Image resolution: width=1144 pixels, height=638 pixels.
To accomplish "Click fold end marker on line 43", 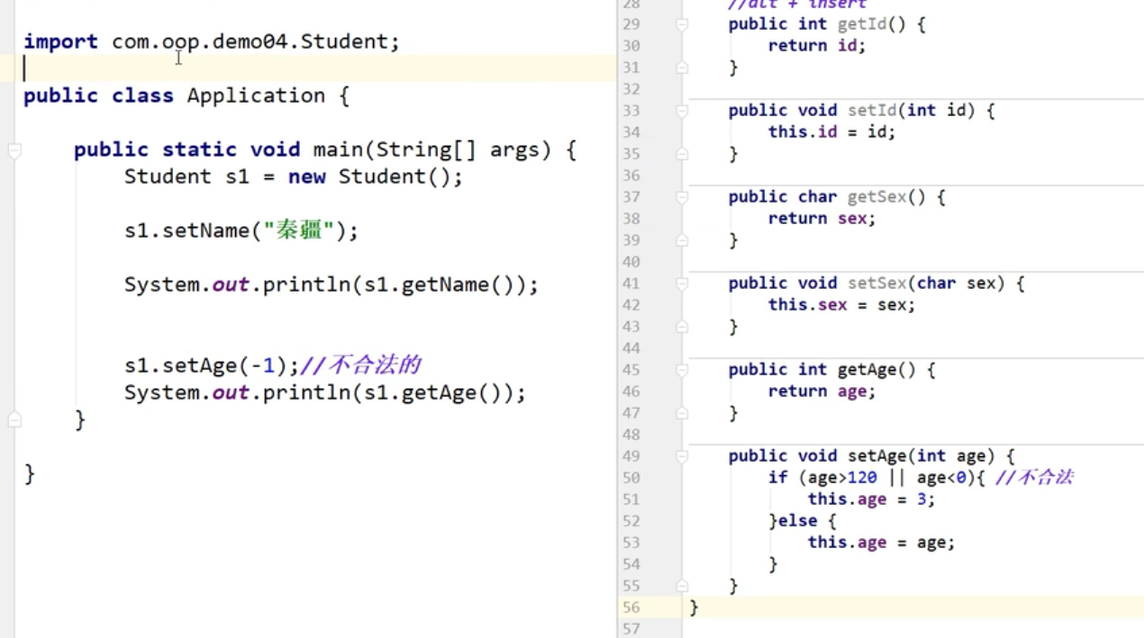I will [682, 327].
